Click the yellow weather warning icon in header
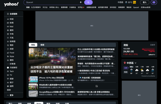 134,2
